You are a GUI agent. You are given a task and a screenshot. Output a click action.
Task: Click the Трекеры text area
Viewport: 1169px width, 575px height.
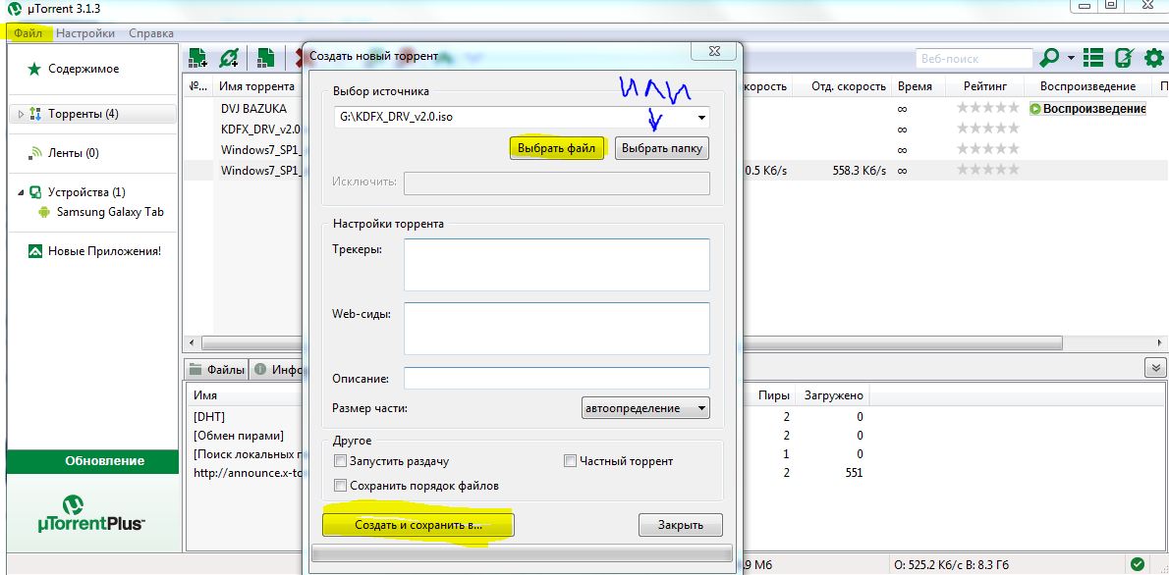(x=557, y=264)
